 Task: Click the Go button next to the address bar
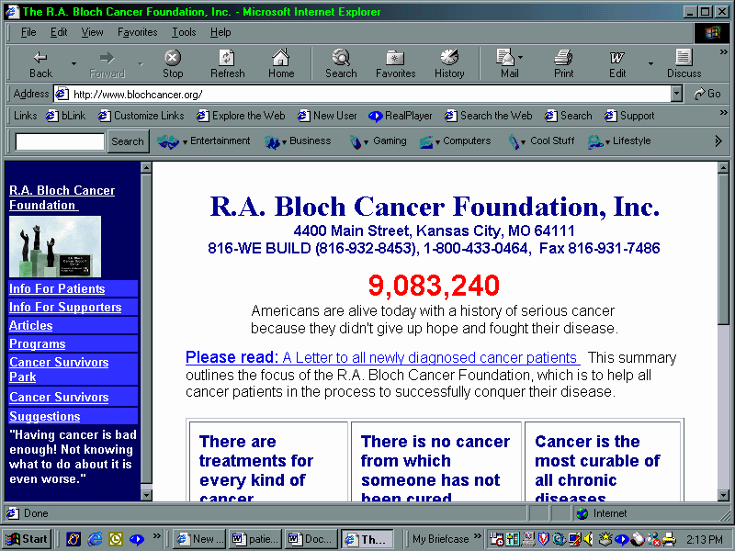(707, 95)
